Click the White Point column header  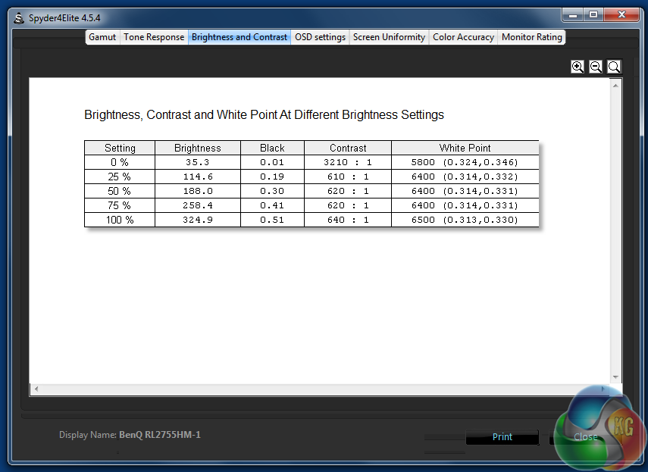(x=465, y=148)
